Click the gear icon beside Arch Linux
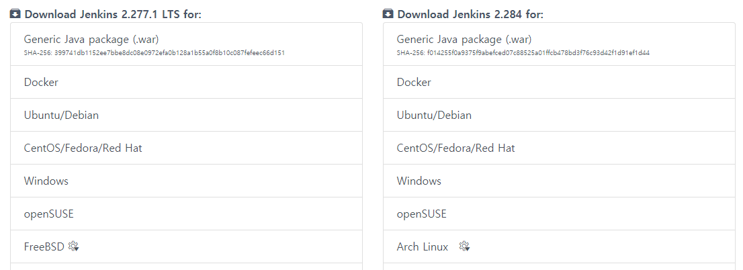The image size is (743, 270). (x=464, y=246)
